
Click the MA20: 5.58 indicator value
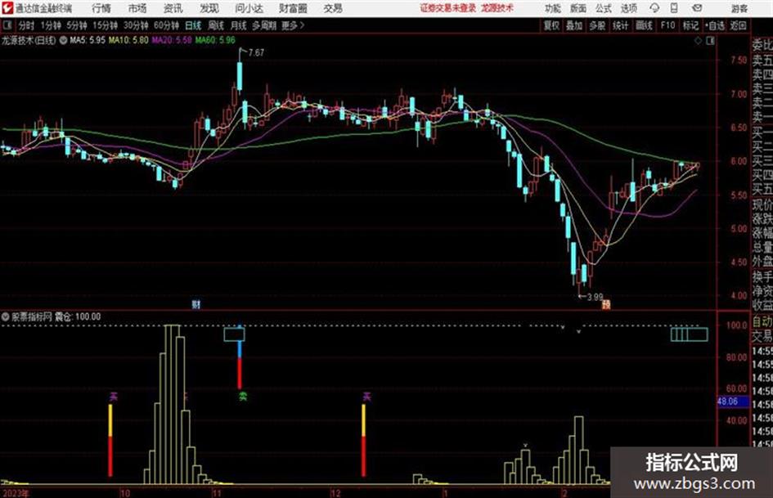pyautogui.click(x=172, y=40)
